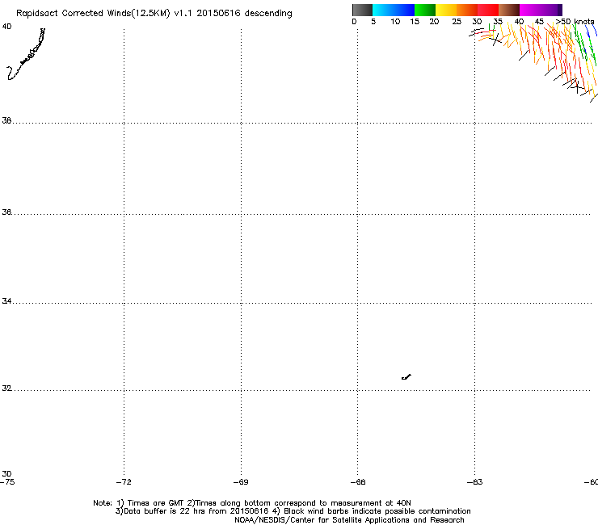This screenshot has width=598, height=525.
Task: Click the latitude label '32'
Action: (6, 388)
